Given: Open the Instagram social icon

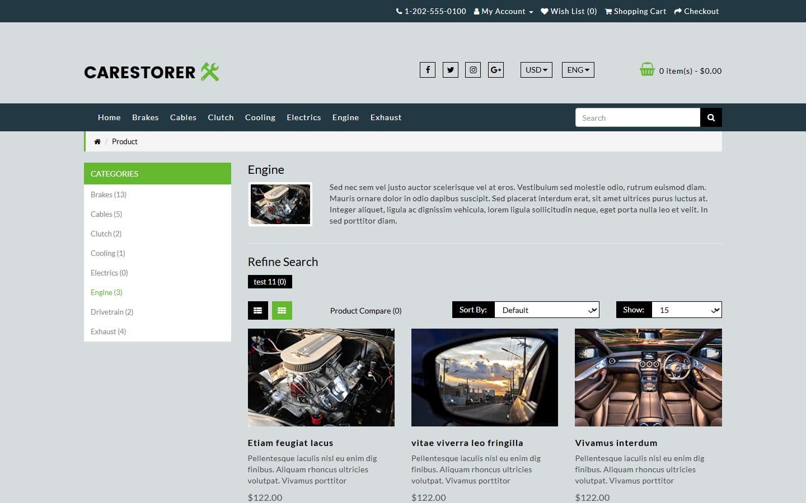Looking at the screenshot, I should click(473, 70).
